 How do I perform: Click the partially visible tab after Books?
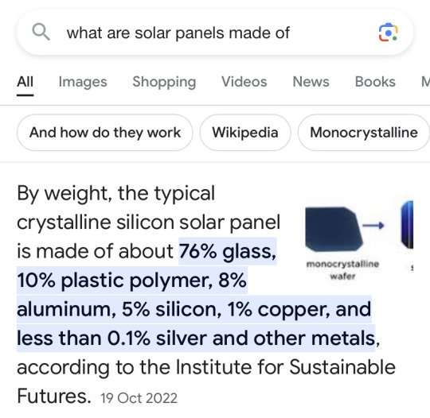(x=425, y=82)
